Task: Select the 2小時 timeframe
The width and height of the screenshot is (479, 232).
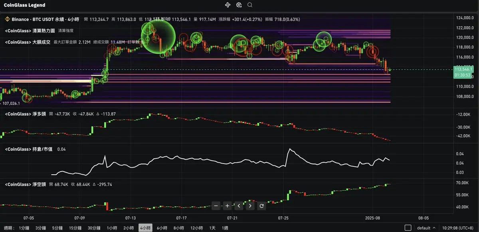Action: click(x=129, y=228)
